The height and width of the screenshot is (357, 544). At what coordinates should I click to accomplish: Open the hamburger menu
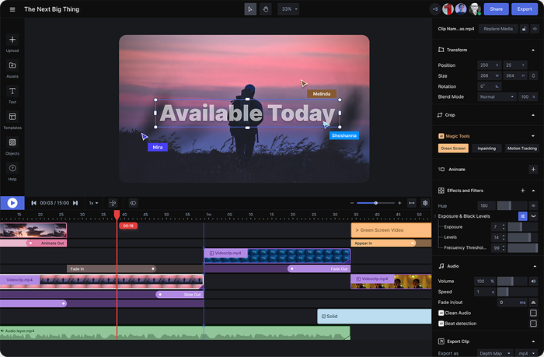12,9
